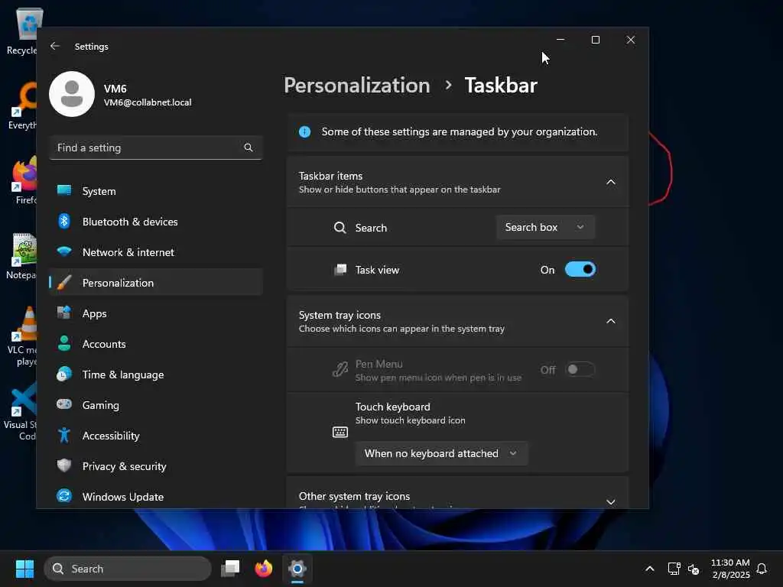Open the Windows Start button
The image size is (783, 587).
coord(24,569)
